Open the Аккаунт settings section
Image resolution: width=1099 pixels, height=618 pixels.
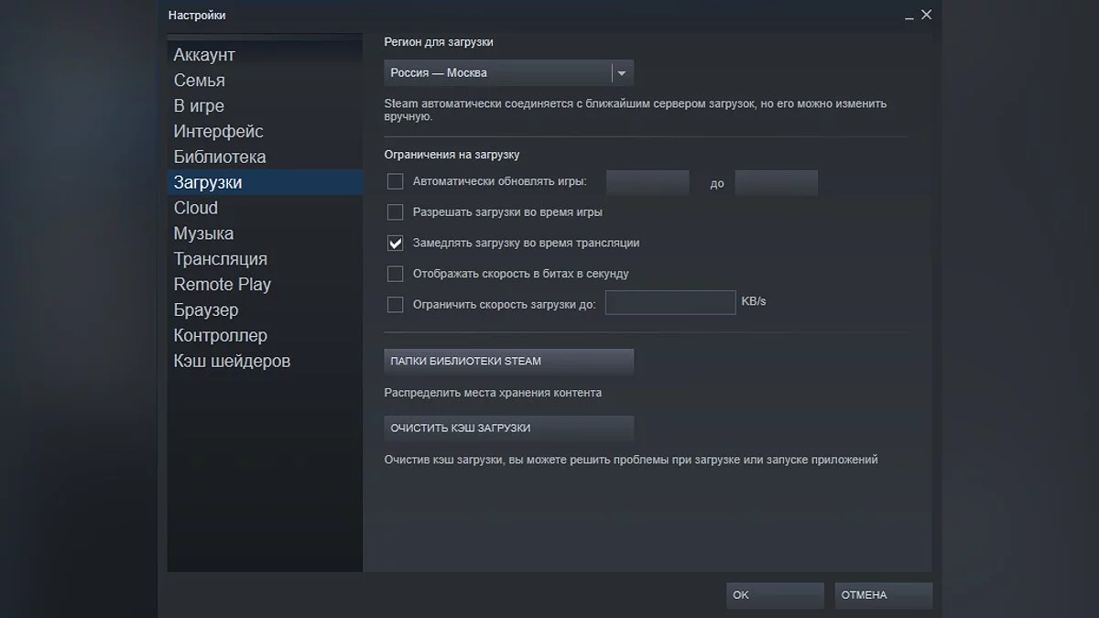tap(204, 55)
